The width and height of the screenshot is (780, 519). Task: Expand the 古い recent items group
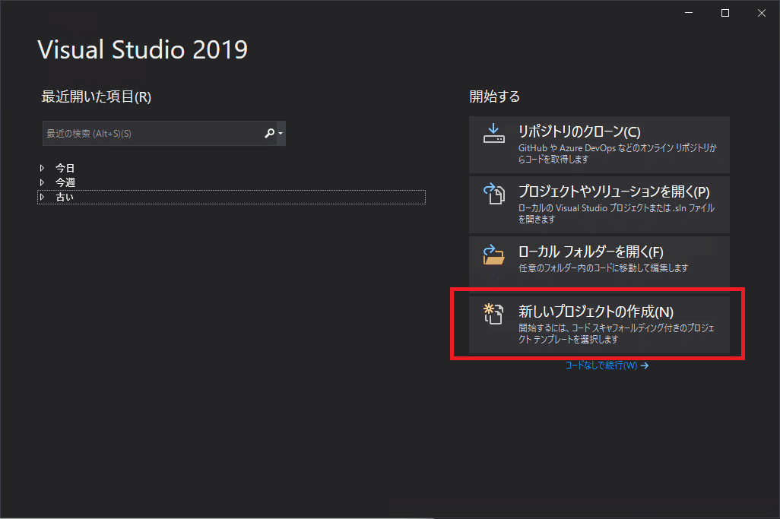(43, 197)
